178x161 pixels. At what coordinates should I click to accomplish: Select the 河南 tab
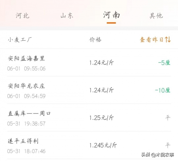click(x=111, y=15)
